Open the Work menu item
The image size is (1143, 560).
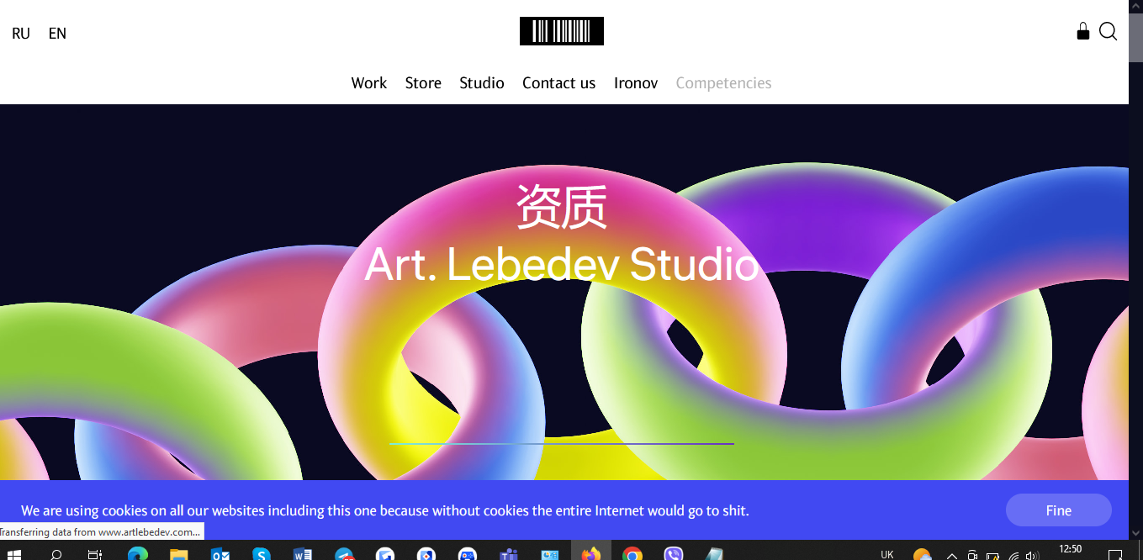(369, 82)
